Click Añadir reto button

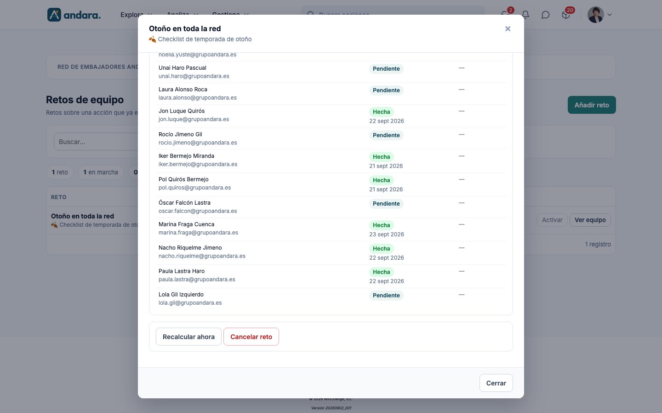(x=592, y=105)
